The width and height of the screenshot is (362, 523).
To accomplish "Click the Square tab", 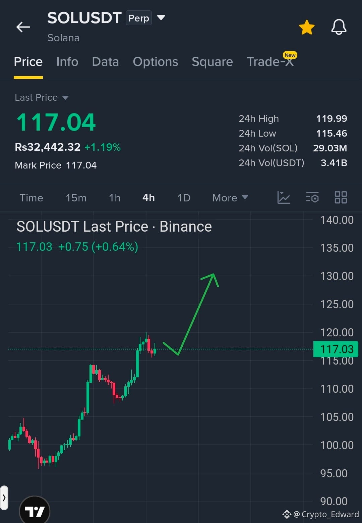I will coord(212,62).
